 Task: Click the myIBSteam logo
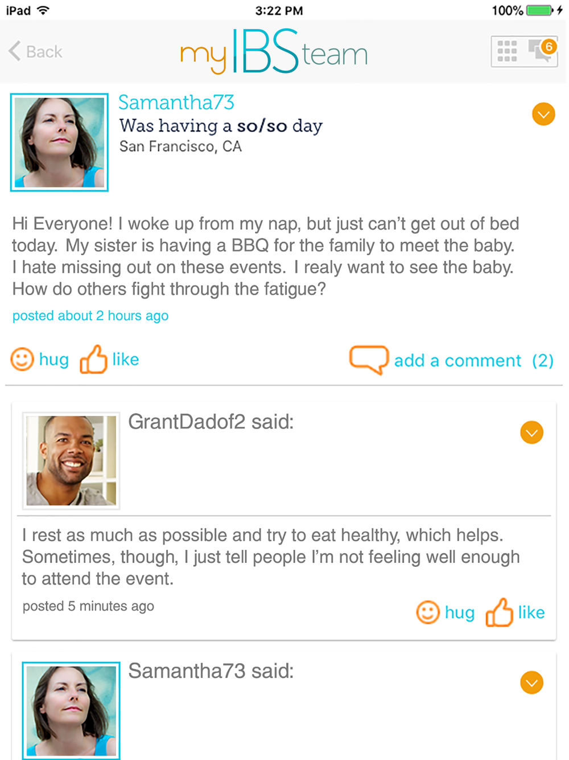(x=274, y=52)
